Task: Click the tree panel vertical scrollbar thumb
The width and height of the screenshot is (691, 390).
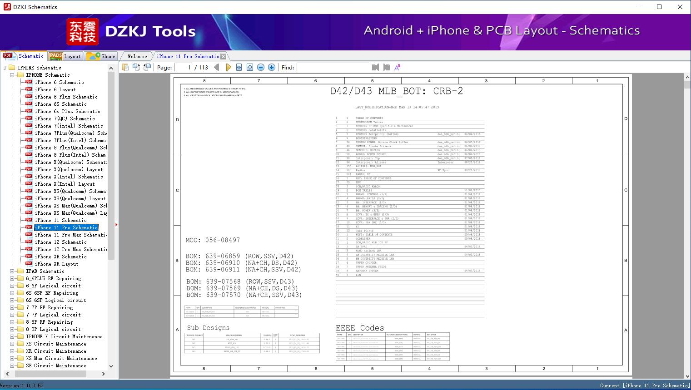Action: [111, 166]
